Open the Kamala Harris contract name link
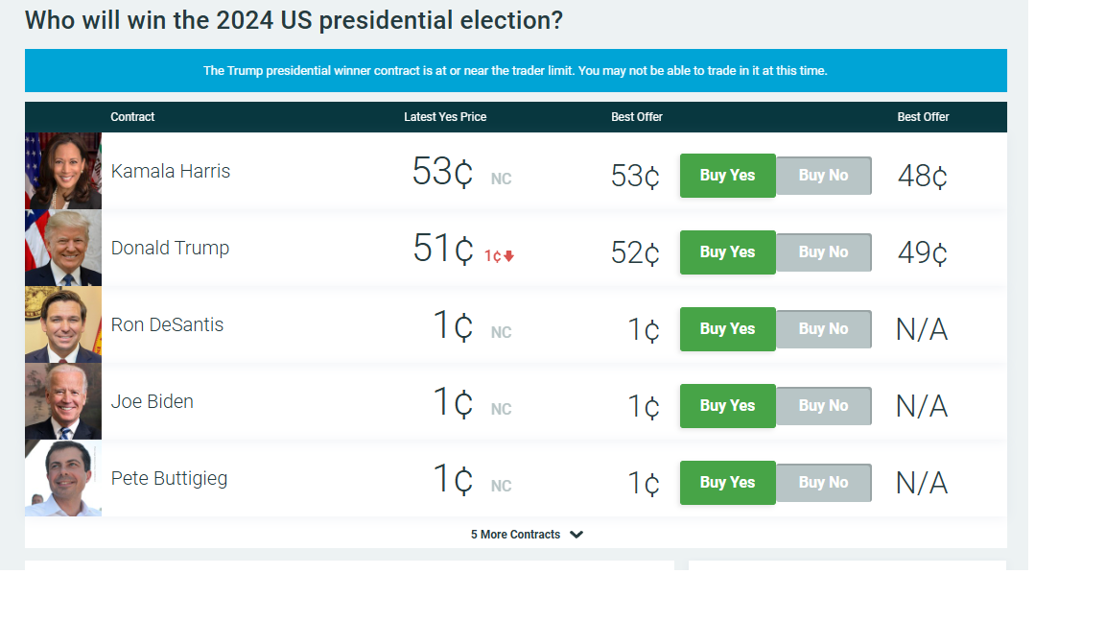This screenshot has width=1105, height=622. click(171, 171)
